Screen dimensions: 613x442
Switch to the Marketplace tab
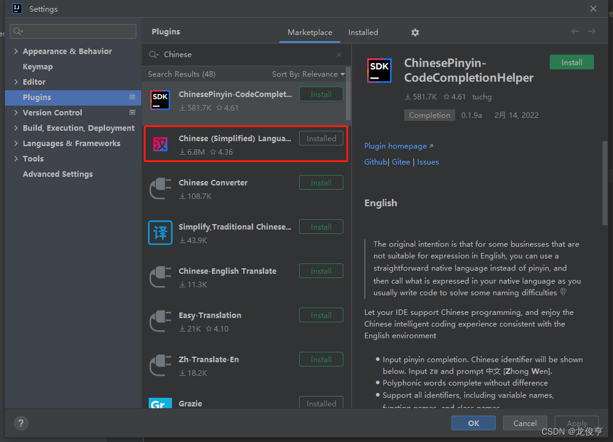310,33
